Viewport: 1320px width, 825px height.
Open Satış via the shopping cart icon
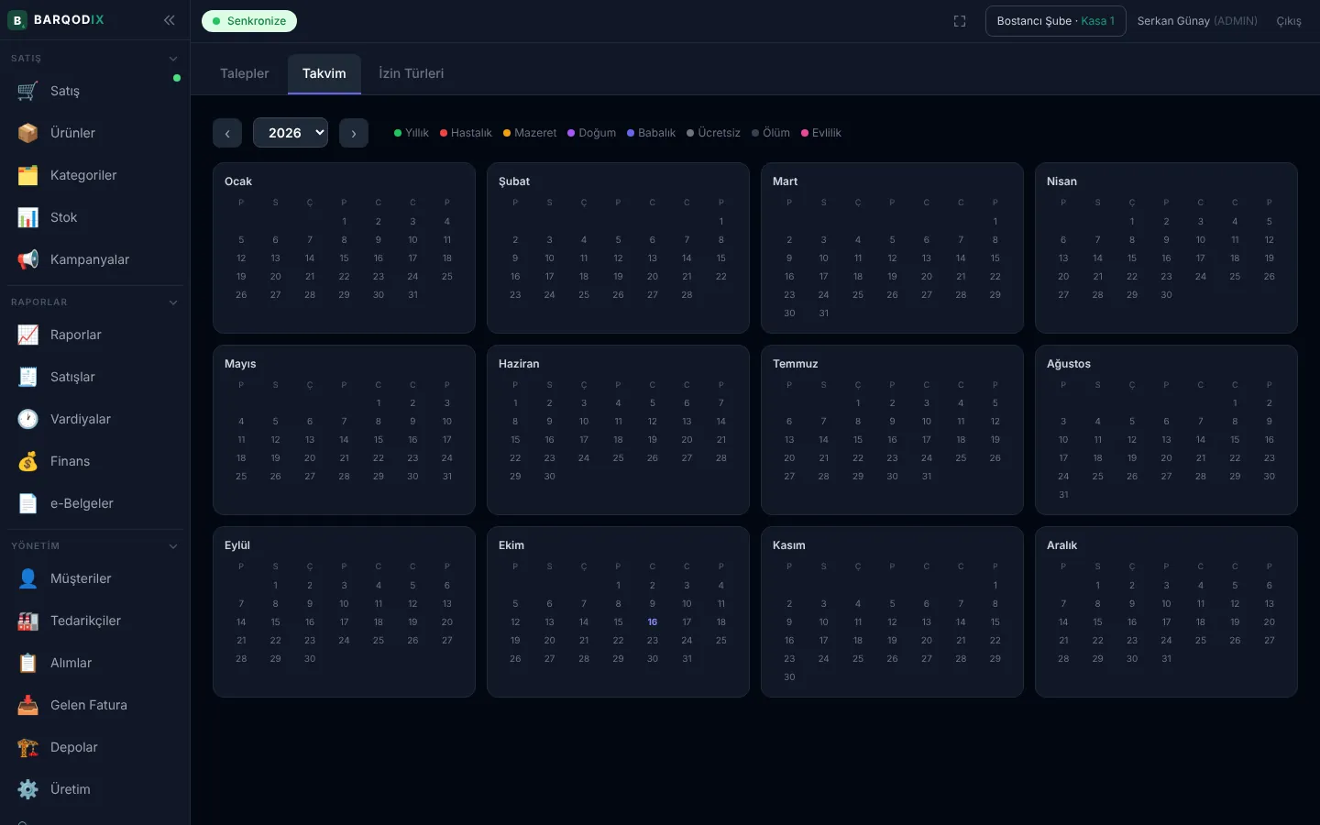click(x=27, y=91)
